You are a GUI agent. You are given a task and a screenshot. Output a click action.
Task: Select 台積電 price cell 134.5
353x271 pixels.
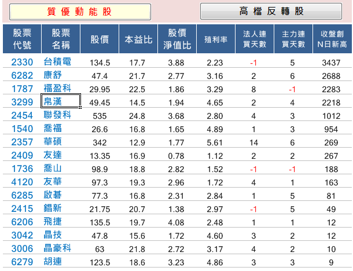tap(100, 63)
